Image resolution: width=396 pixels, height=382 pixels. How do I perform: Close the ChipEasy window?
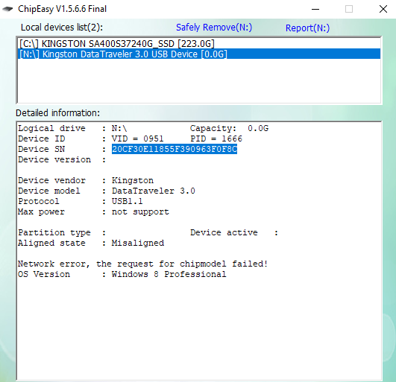click(383, 10)
